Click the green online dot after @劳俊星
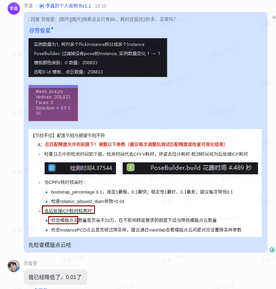Image resolution: width=276 pixels, height=289 pixels. pyautogui.click(x=52, y=28)
